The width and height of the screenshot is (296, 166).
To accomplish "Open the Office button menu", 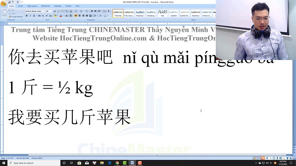I will 3,3.
